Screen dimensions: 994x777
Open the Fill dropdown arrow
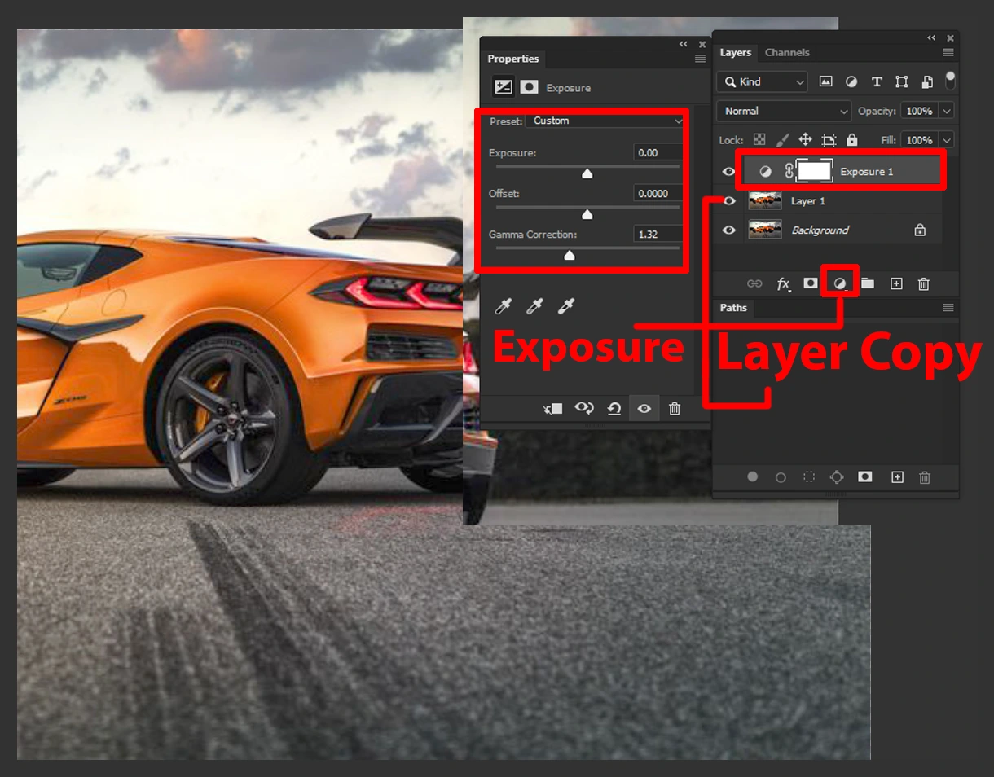pyautogui.click(x=947, y=140)
